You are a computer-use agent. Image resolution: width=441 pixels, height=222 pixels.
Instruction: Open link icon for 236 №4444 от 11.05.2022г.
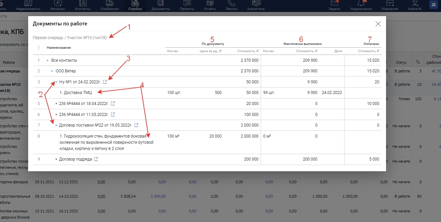coord(113,114)
